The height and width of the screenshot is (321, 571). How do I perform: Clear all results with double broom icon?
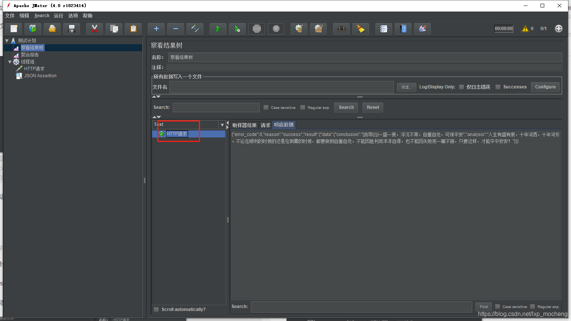point(318,29)
